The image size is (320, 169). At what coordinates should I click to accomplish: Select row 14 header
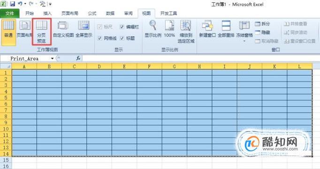pyautogui.click(x=6, y=154)
